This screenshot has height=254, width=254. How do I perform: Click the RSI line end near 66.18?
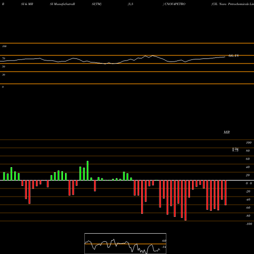click(225, 57)
